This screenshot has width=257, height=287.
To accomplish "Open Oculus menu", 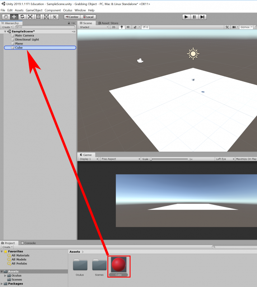I will 67,10.
